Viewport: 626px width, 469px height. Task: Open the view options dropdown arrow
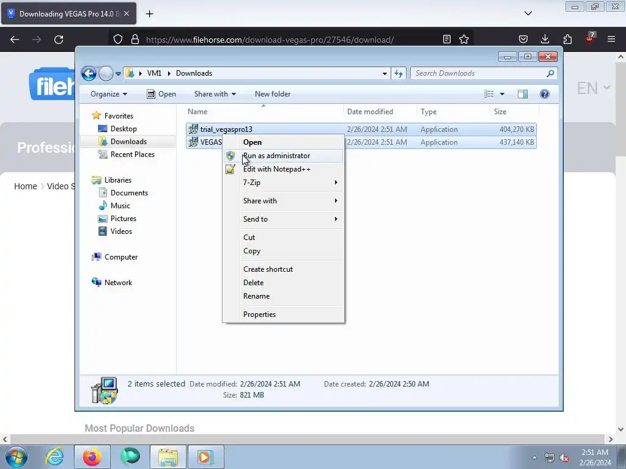coord(503,94)
